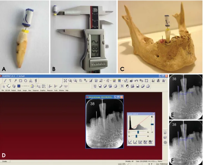The image size is (205, 165).
Task: Click the top cube icon in right sidebar
Action: click(165, 133)
